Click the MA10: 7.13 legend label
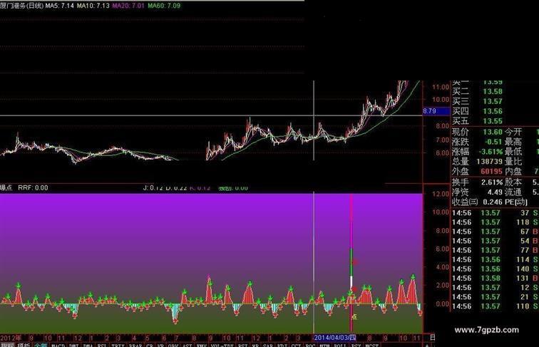Viewport: 539px width, 347px height. click(x=93, y=6)
